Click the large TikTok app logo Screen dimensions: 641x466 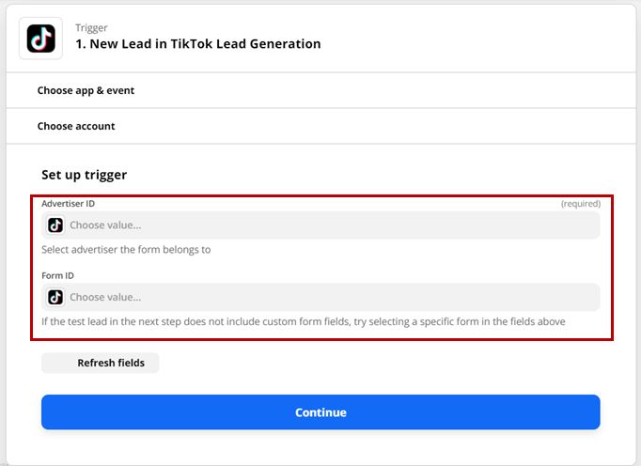40,39
